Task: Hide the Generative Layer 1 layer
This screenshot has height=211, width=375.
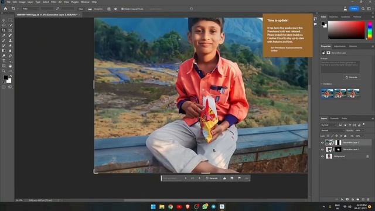Action: [x=322, y=149]
